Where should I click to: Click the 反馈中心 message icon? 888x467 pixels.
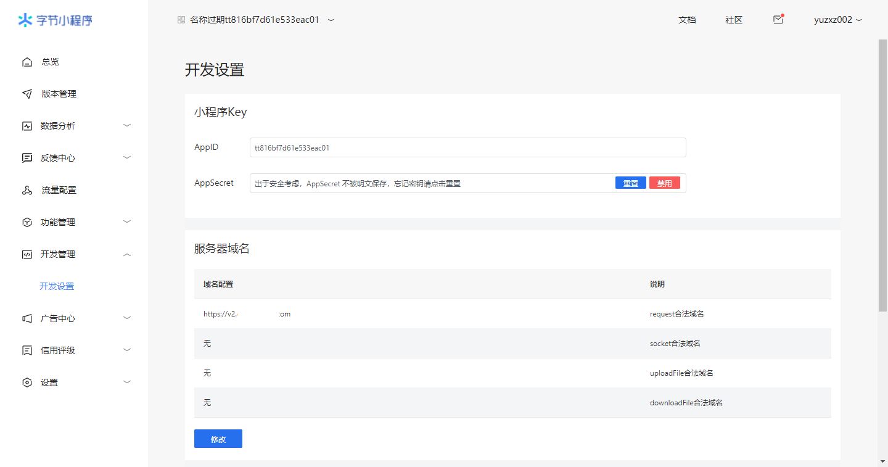tap(27, 158)
